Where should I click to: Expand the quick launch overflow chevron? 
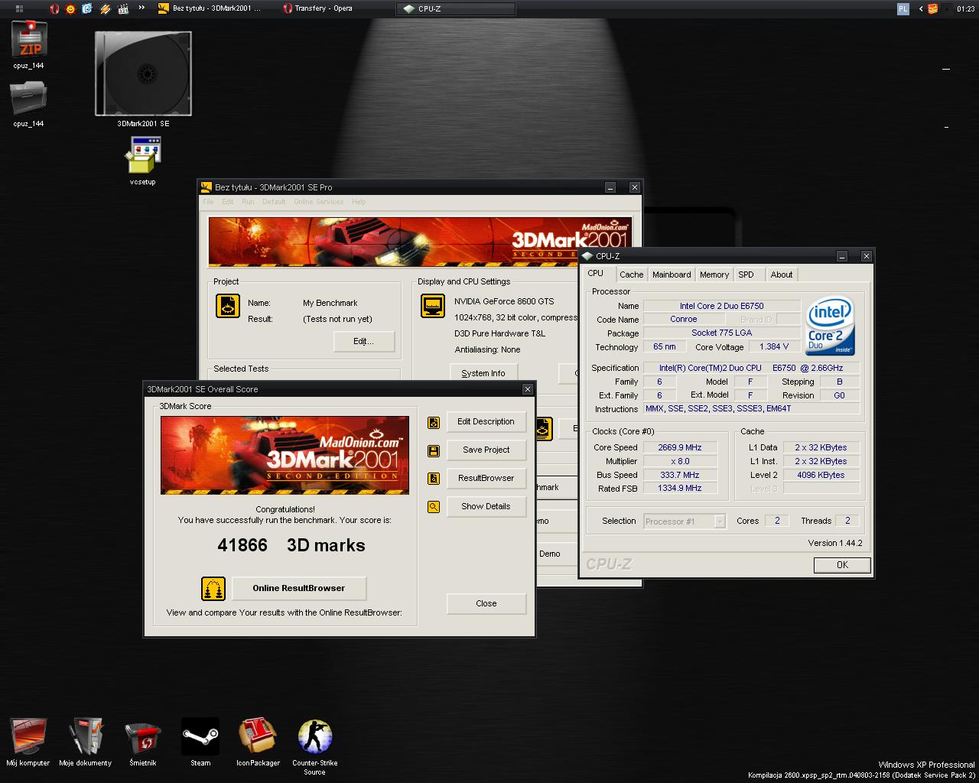click(x=141, y=8)
